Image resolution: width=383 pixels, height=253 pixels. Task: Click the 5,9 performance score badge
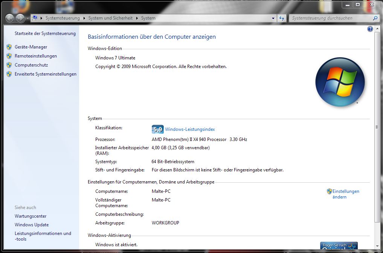(x=157, y=129)
